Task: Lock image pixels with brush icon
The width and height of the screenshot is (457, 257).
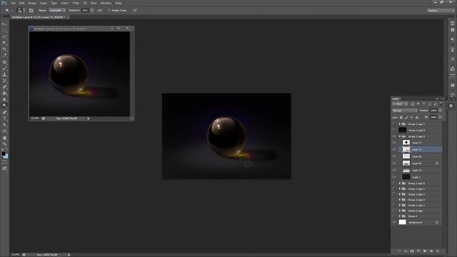Action: click(x=406, y=117)
